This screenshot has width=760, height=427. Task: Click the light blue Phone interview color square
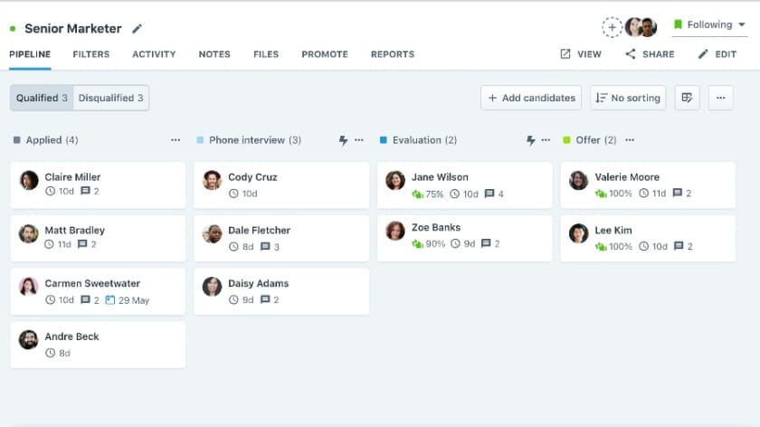[200, 140]
